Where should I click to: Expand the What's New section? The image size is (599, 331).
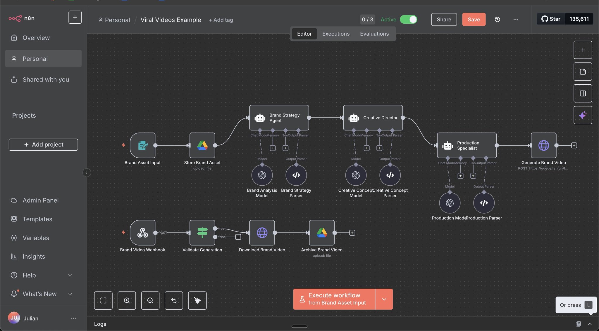click(x=43, y=294)
